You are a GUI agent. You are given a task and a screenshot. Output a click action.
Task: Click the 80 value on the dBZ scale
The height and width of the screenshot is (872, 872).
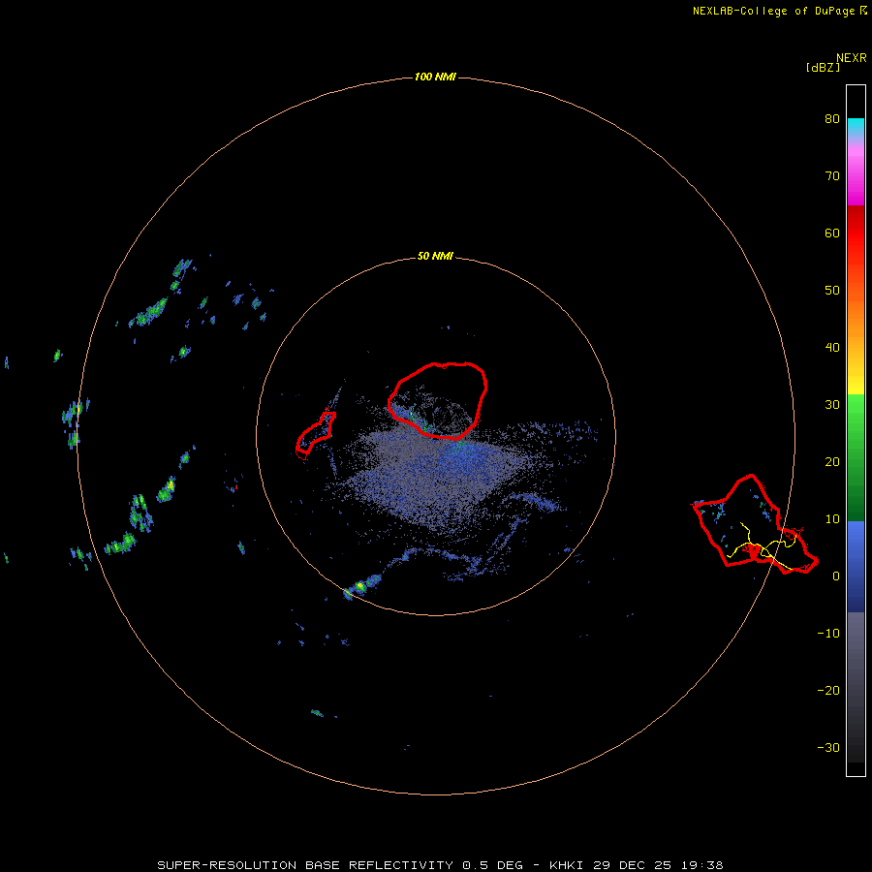832,119
